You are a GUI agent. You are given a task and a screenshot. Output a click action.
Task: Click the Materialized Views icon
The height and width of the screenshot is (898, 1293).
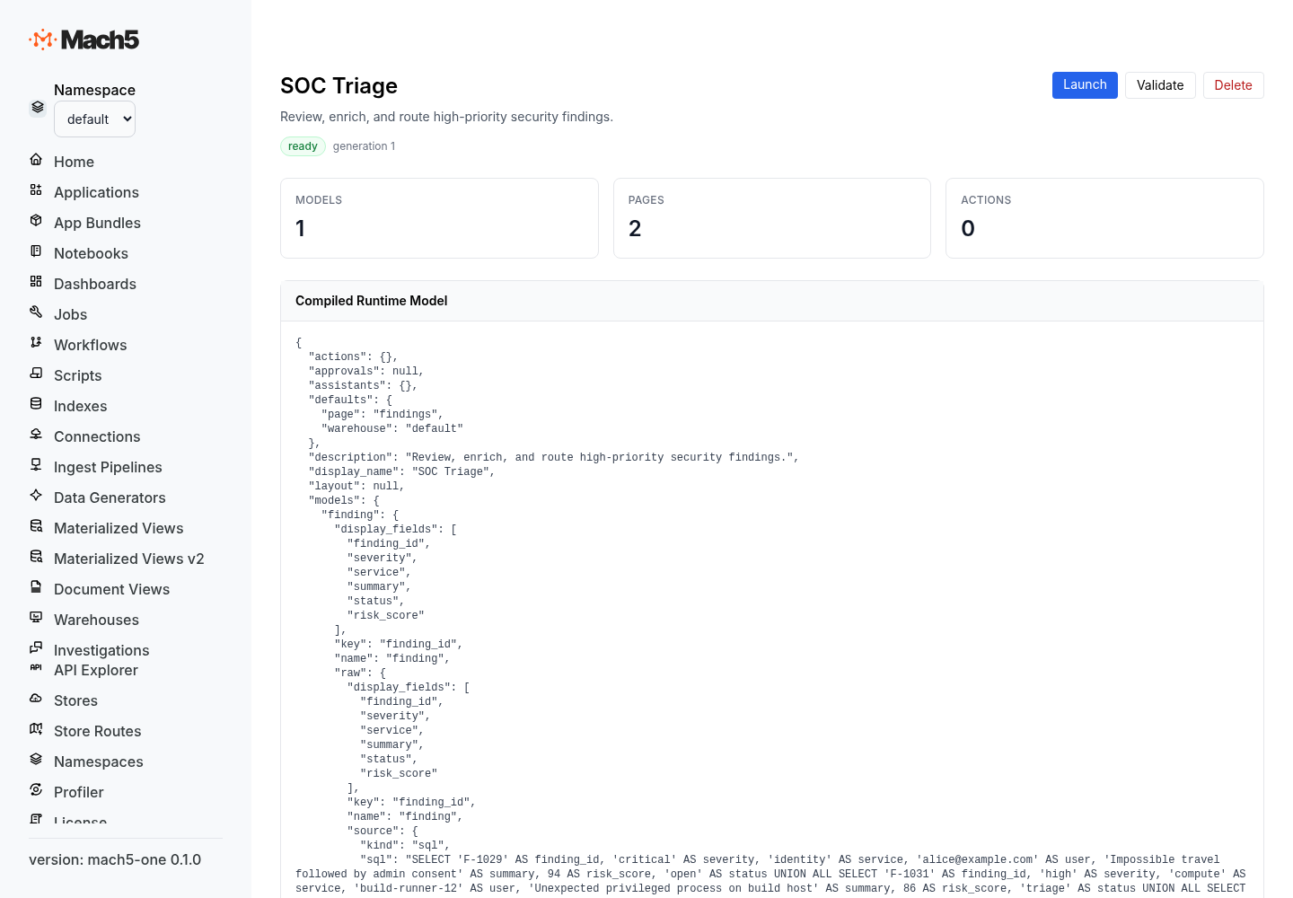(36, 526)
